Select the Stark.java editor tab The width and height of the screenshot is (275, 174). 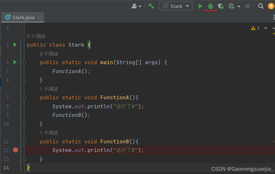tap(23, 17)
